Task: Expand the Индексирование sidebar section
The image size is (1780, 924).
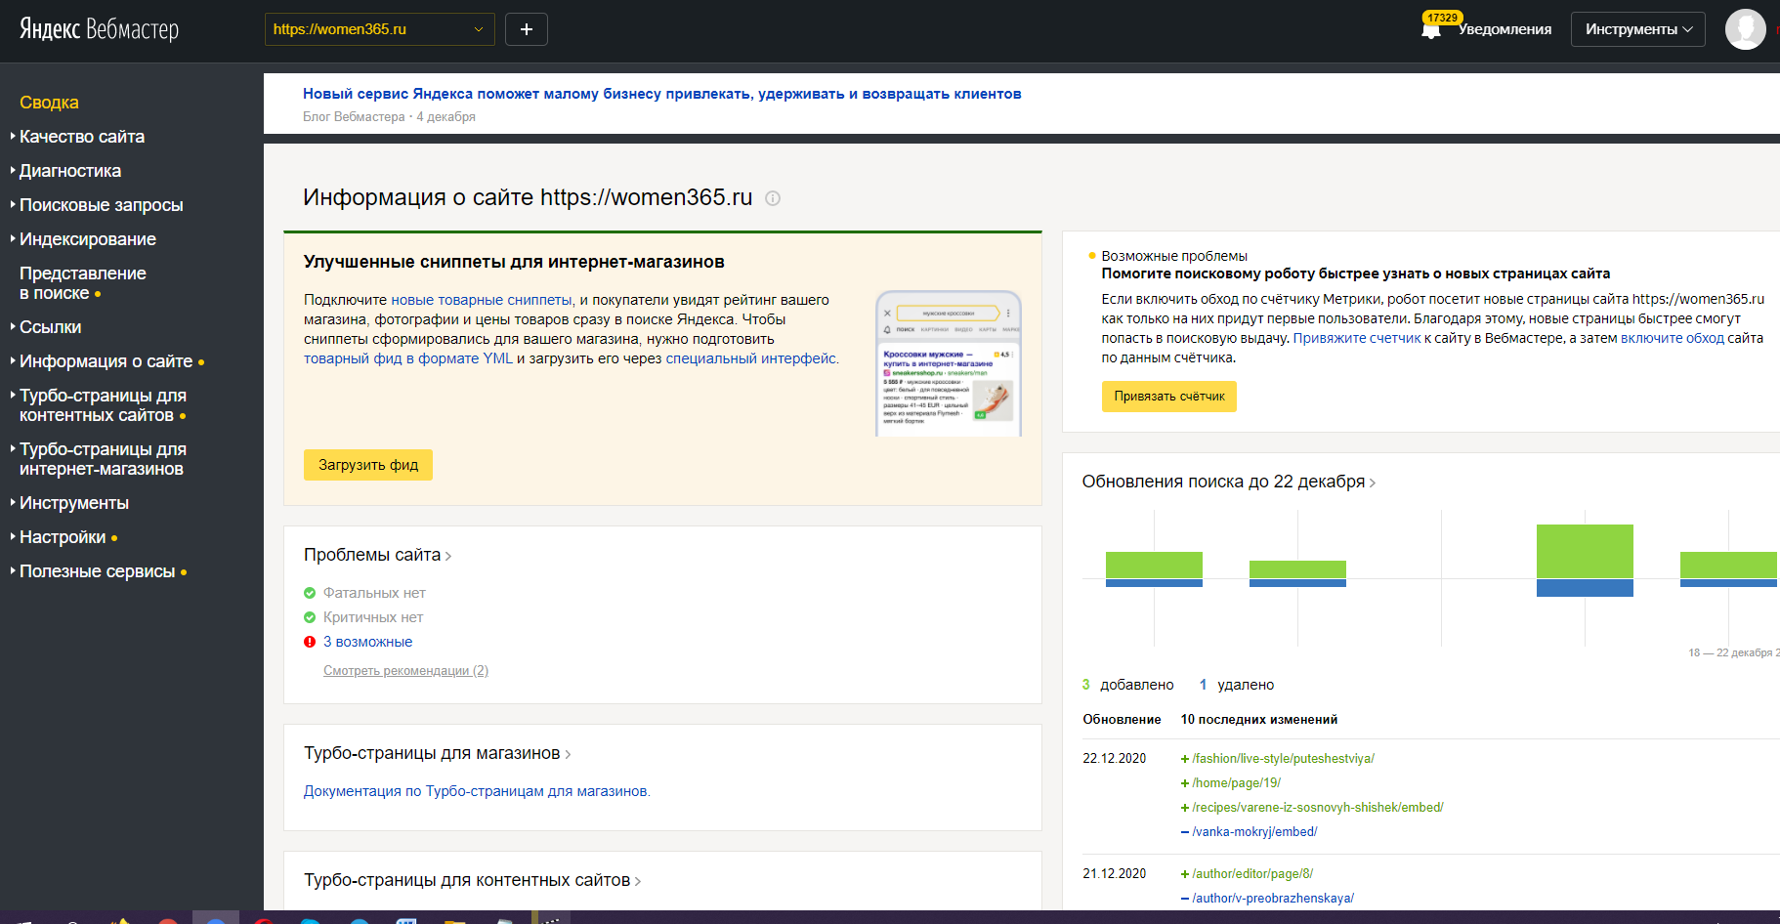Action: (88, 239)
